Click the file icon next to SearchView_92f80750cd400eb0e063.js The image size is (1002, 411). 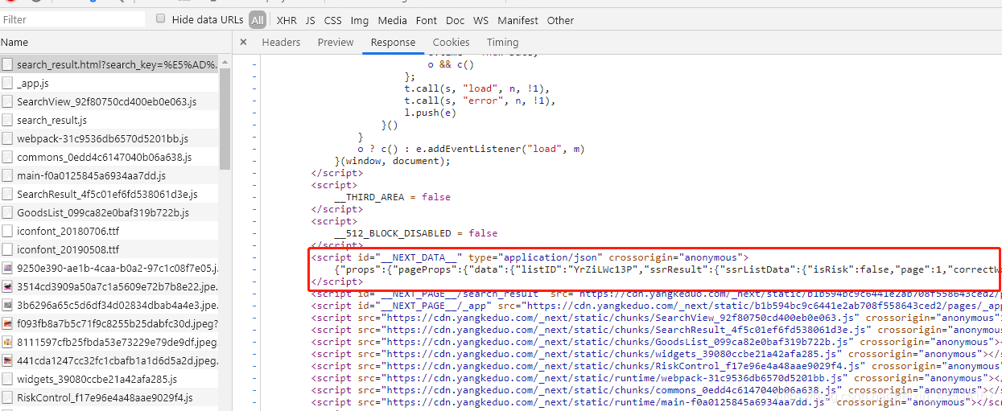(x=7, y=101)
